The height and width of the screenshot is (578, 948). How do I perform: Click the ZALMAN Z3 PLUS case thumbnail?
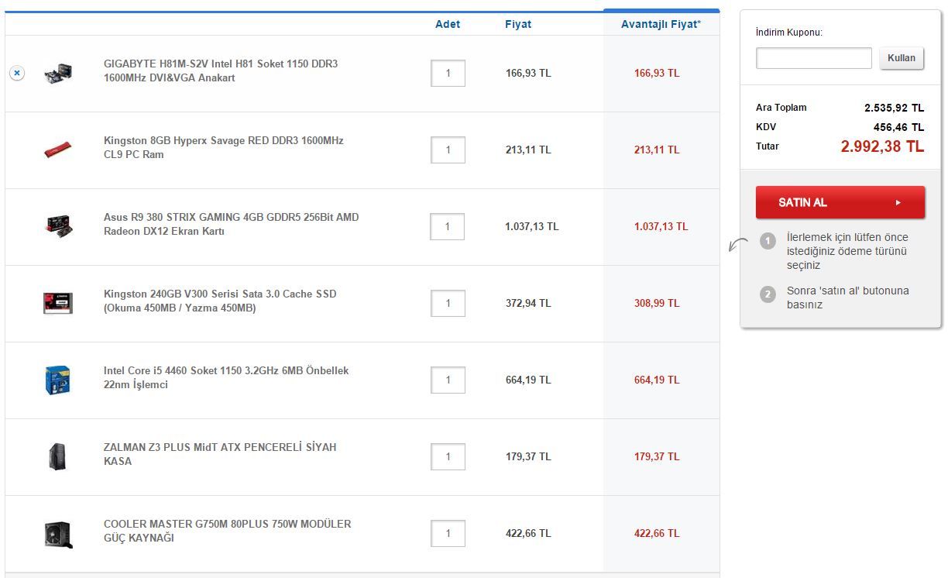58,456
